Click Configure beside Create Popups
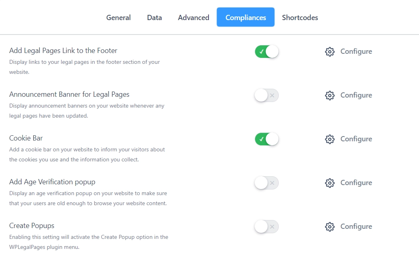The width and height of the screenshot is (419, 273). pyautogui.click(x=356, y=226)
